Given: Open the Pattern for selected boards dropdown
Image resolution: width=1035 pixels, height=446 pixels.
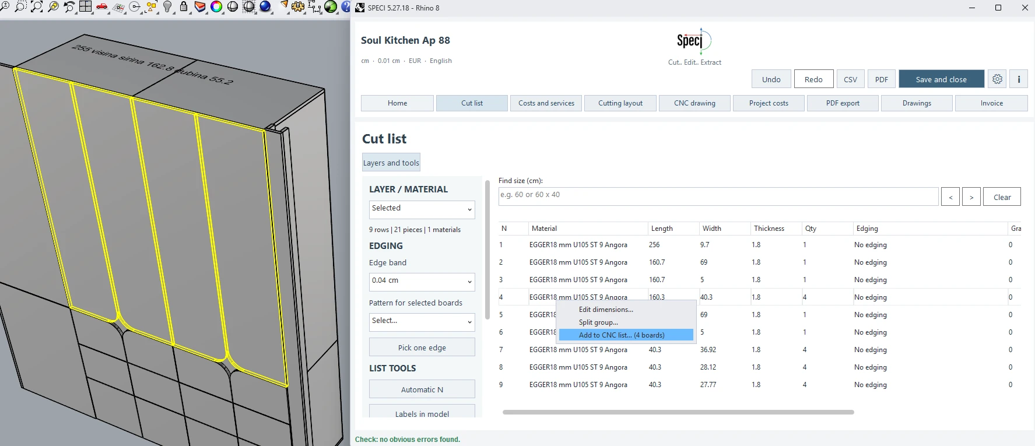Looking at the screenshot, I should (x=422, y=322).
